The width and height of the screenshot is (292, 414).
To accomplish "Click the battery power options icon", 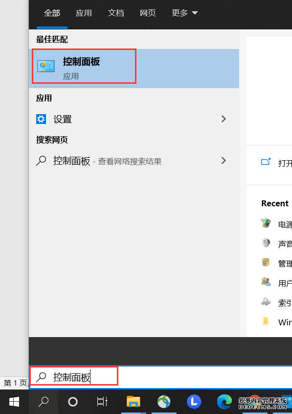I will point(266,223).
